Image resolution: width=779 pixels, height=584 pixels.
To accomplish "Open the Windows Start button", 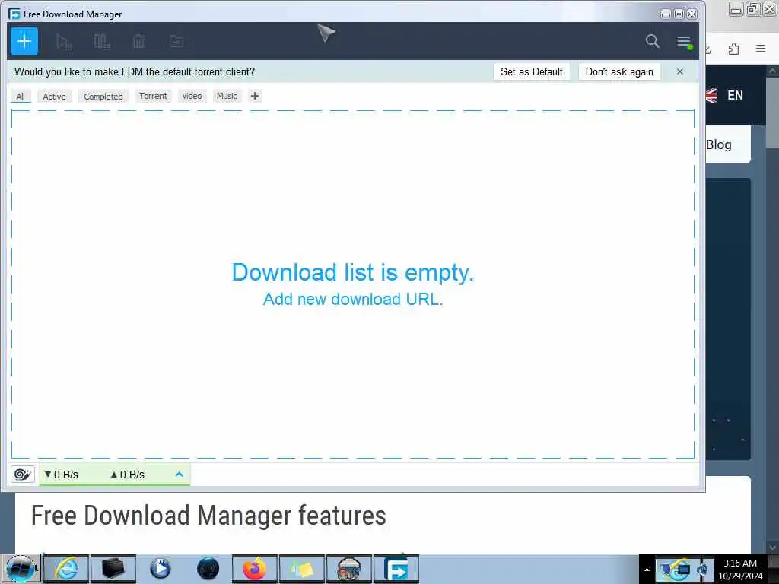I will pyautogui.click(x=20, y=569).
